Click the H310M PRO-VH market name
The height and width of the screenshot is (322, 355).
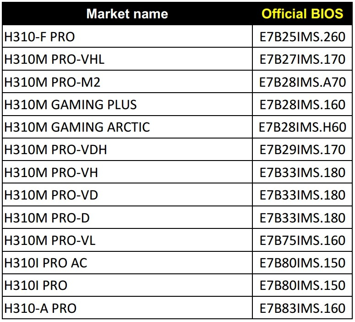(x=51, y=172)
